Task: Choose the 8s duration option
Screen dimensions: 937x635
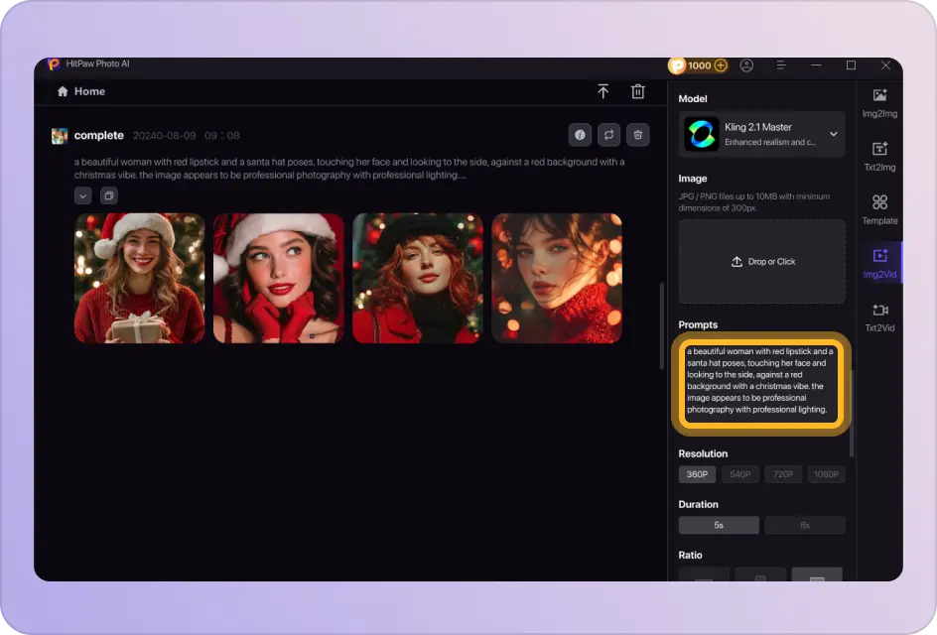Action: point(804,524)
